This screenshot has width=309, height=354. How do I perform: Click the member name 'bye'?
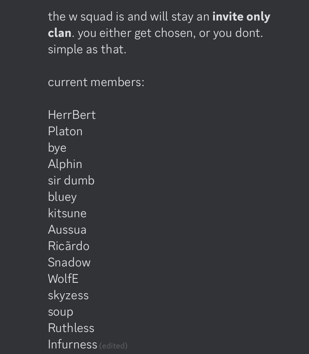coord(57,148)
